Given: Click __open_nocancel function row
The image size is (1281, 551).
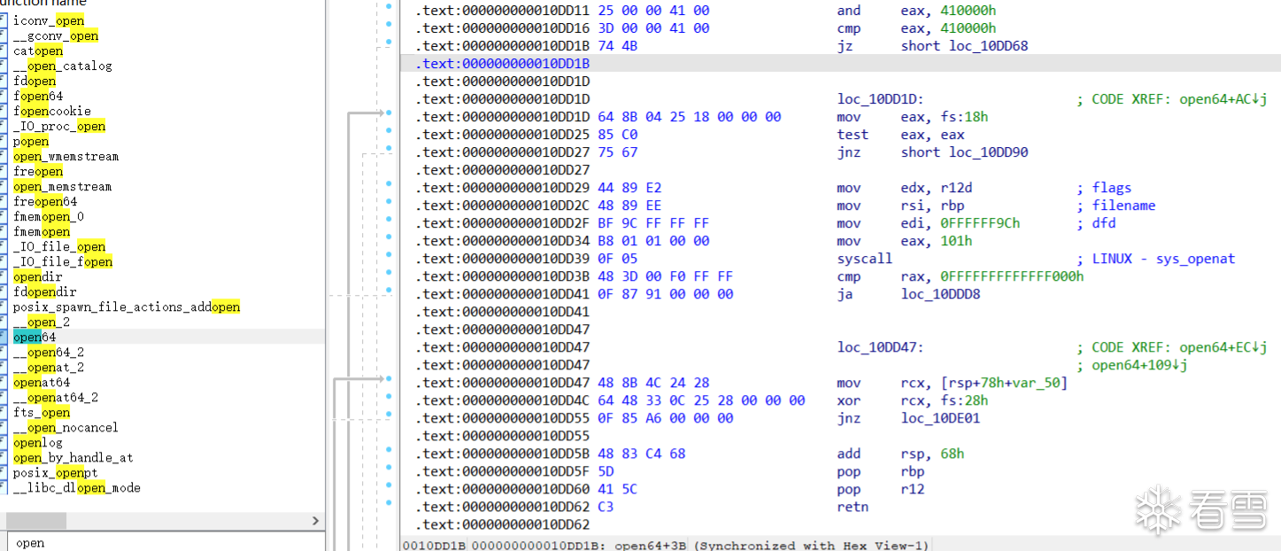Looking at the screenshot, I should click(66, 427).
